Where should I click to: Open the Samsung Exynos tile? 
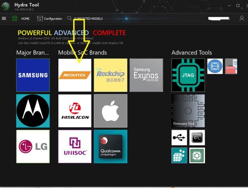(146, 75)
